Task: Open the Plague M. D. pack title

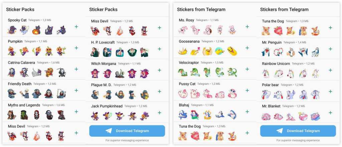Action: (x=101, y=85)
